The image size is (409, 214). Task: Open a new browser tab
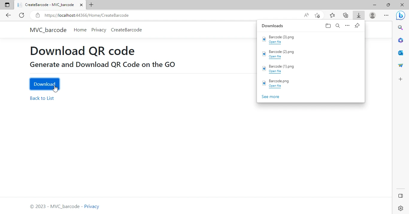91,5
